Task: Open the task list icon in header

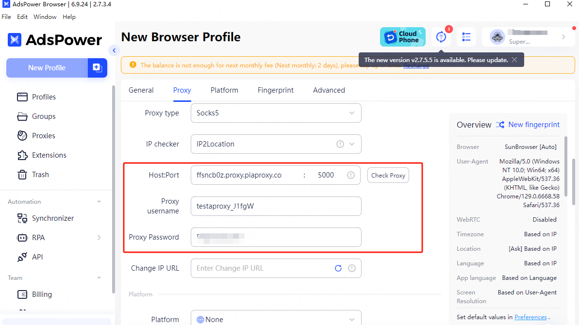Action: coord(466,37)
